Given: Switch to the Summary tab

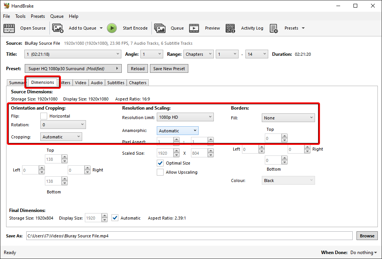Looking at the screenshot, I should coord(16,83).
